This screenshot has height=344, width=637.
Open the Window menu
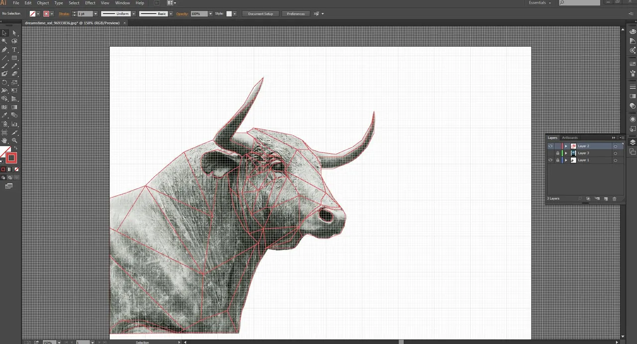[122, 3]
